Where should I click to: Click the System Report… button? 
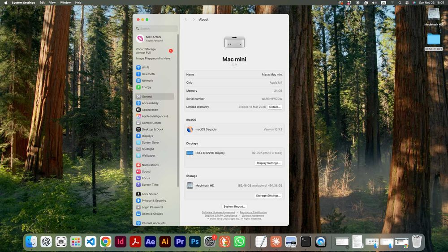tap(234, 207)
